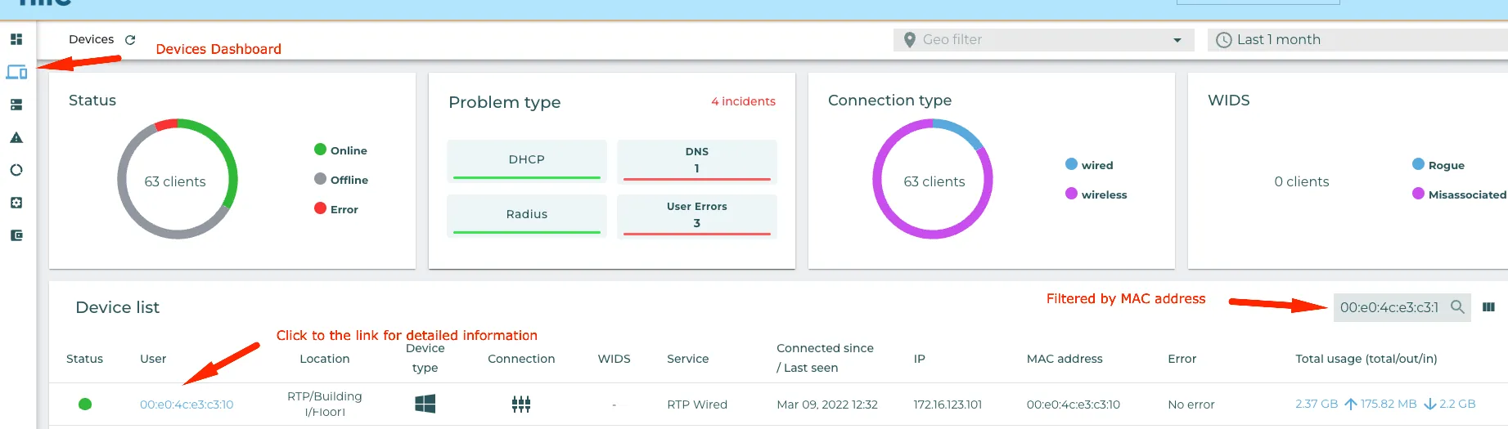The image size is (1508, 429).
Task: Select the DHCP problem type tile
Action: point(527,161)
